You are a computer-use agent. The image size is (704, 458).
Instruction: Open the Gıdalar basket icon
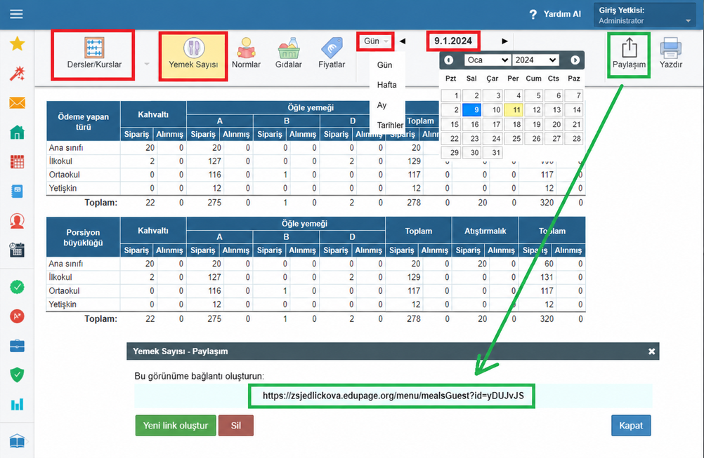tap(288, 48)
